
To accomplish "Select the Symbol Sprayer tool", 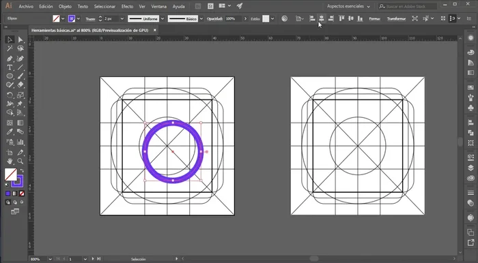I will pos(10,142).
